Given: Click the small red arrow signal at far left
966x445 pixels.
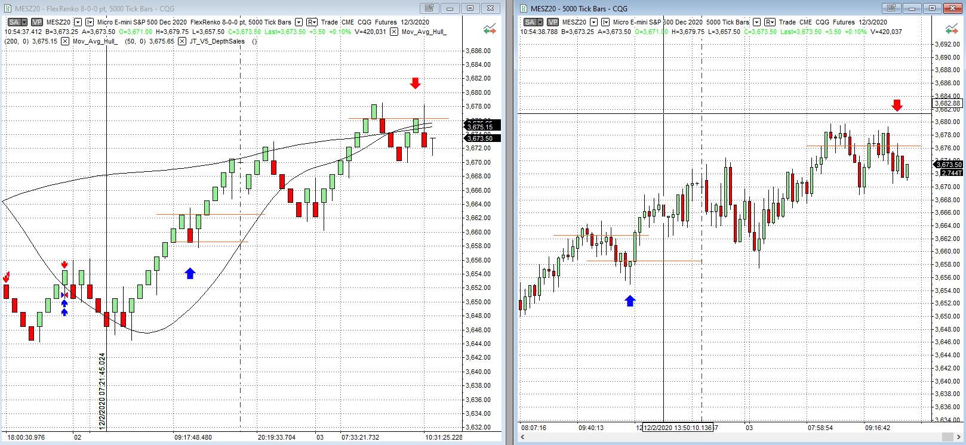Looking at the screenshot, I should (x=6, y=277).
